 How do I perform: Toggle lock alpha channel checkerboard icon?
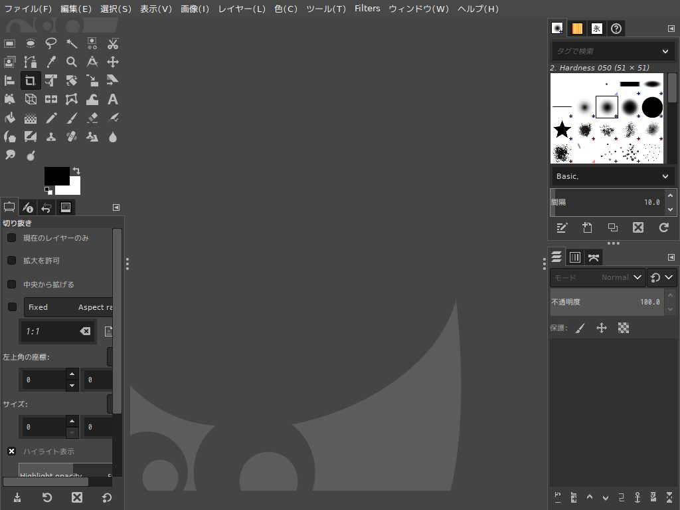click(623, 328)
